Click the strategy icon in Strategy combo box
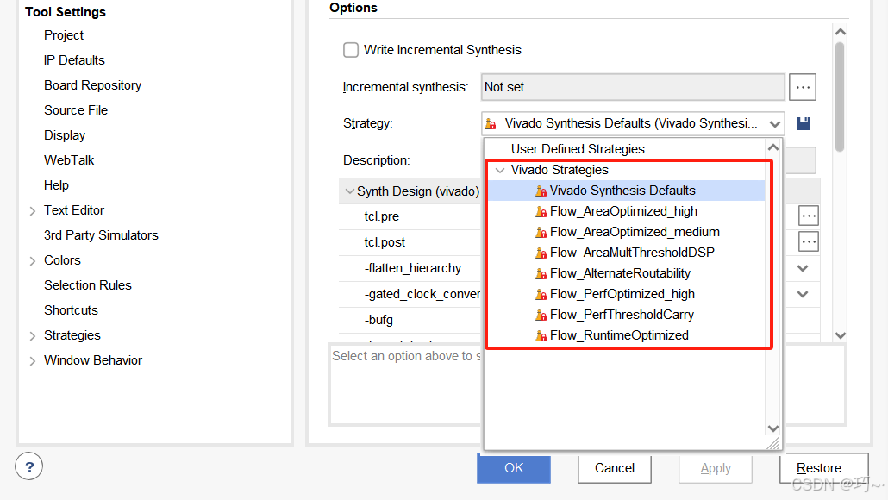The height and width of the screenshot is (500, 888). (x=491, y=123)
